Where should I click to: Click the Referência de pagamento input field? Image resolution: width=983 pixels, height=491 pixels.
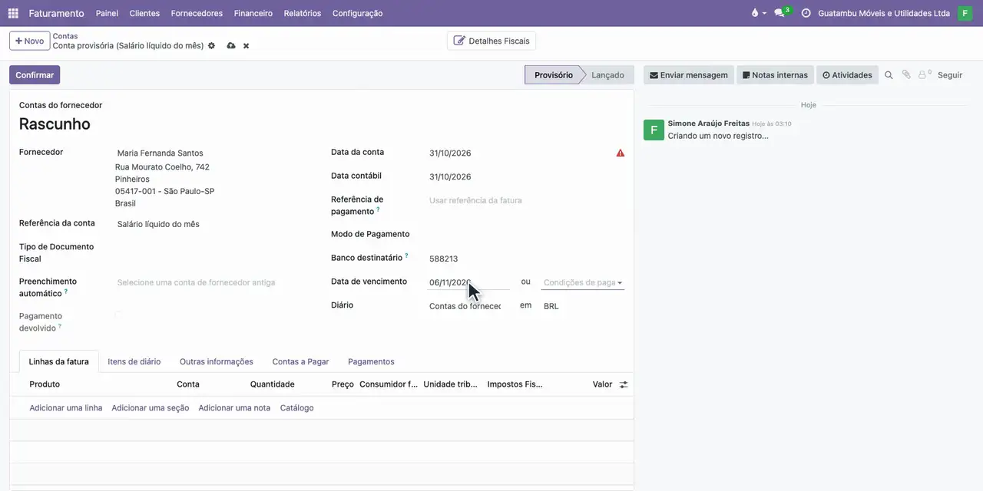(x=525, y=200)
